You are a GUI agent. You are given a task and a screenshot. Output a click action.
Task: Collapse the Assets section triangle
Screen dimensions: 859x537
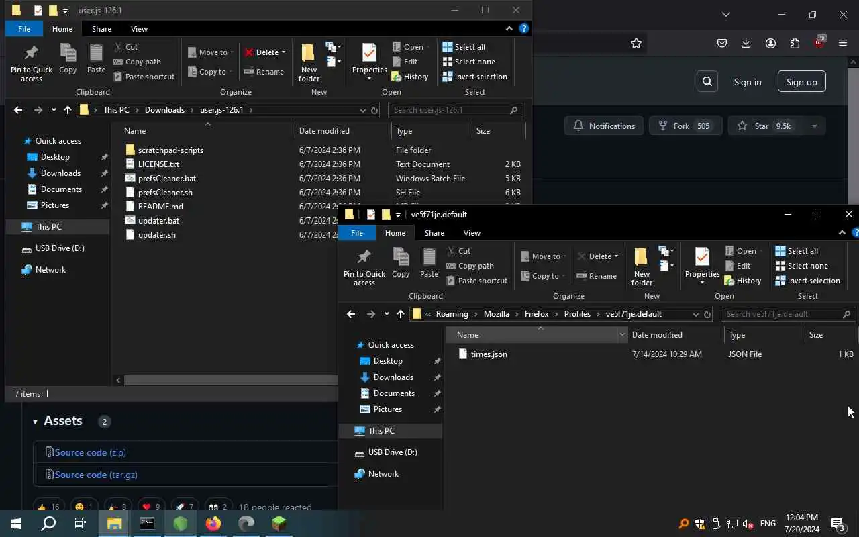(35, 422)
